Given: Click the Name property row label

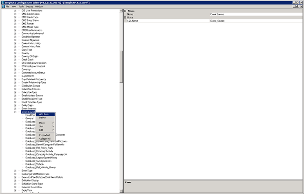Looking at the screenshot, I should click(x=130, y=14).
